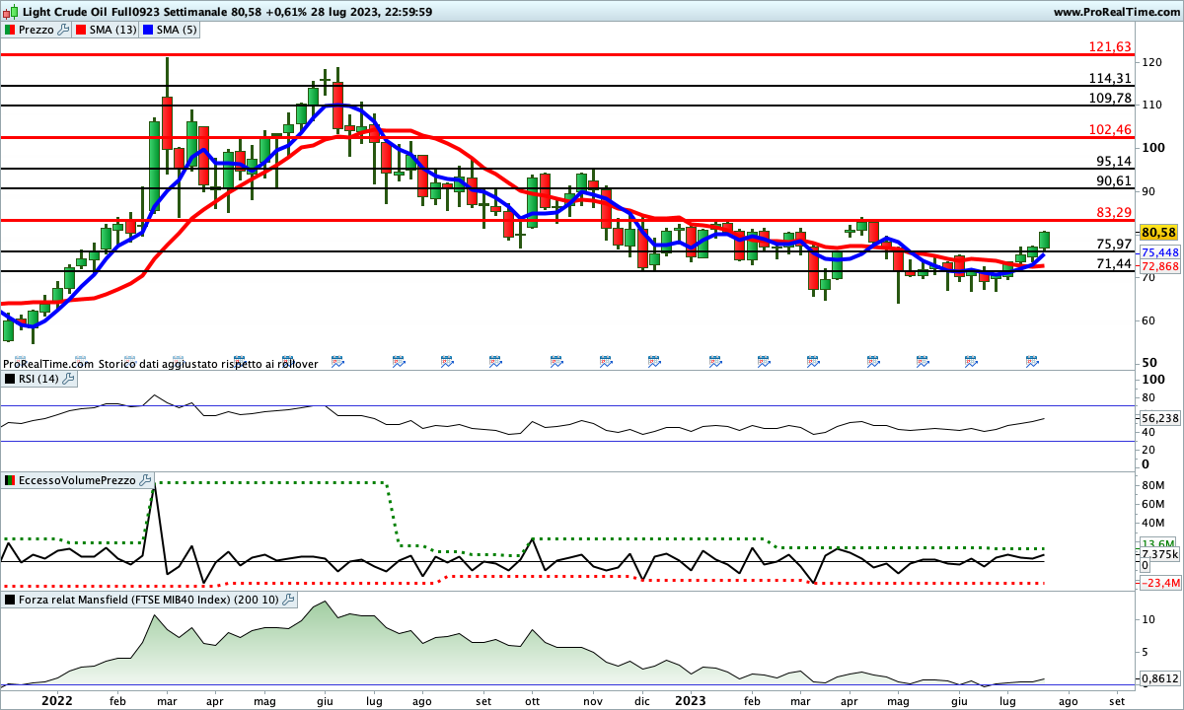Click the ott month label on time axis

coord(534,701)
